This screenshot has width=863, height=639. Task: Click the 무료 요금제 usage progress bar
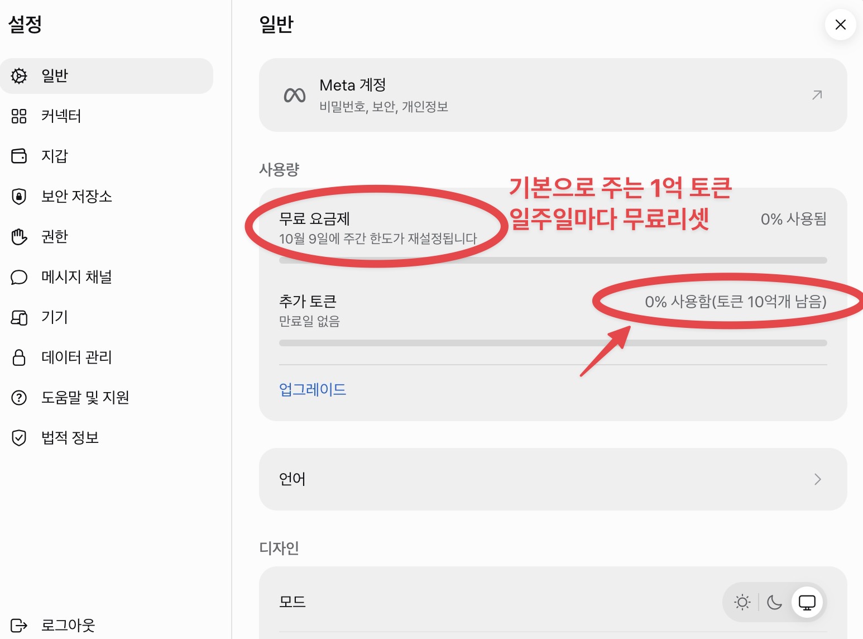click(553, 260)
